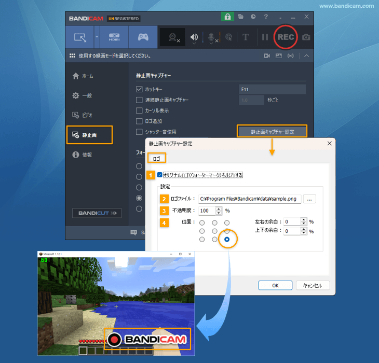Expand the speaker options chevron

pyautogui.click(x=194, y=44)
